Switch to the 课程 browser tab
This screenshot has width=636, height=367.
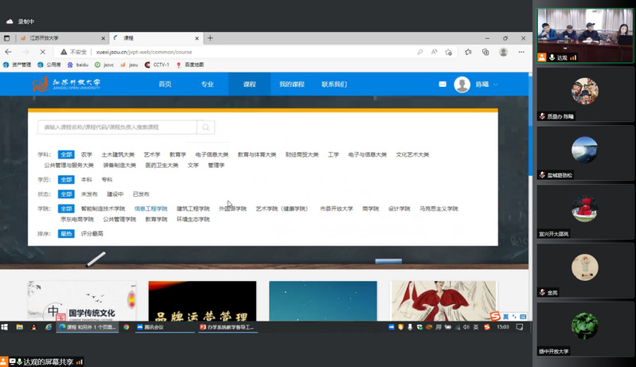click(x=156, y=38)
